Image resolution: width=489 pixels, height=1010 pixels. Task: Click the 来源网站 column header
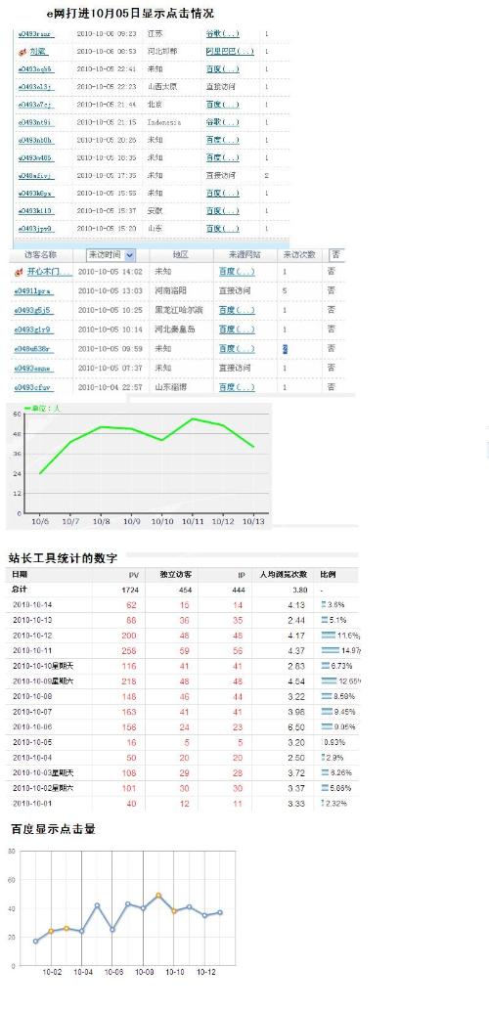click(244, 255)
